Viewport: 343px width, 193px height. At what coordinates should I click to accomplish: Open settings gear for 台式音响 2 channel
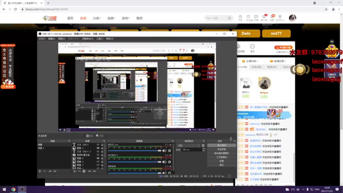tap(169, 162)
